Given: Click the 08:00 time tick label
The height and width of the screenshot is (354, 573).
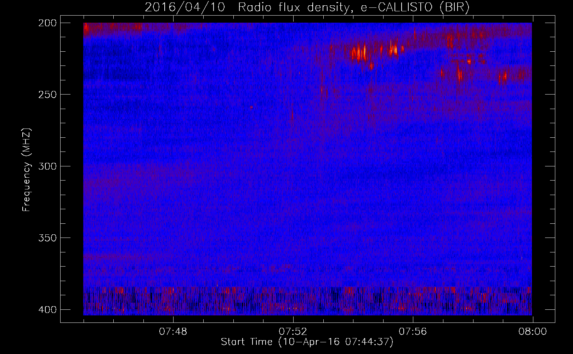Looking at the screenshot, I should [533, 332].
